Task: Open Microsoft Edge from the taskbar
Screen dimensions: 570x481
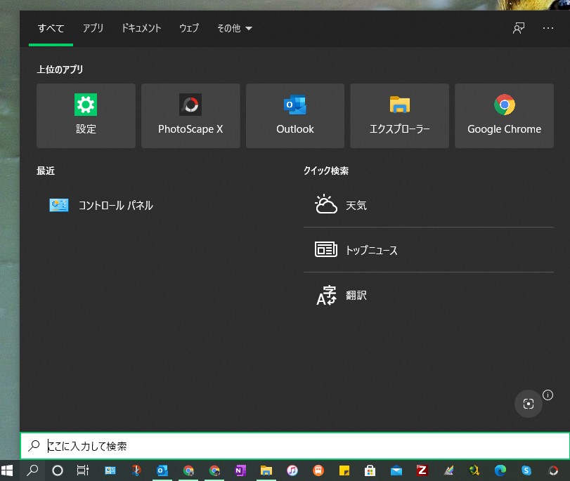Action: point(500,470)
